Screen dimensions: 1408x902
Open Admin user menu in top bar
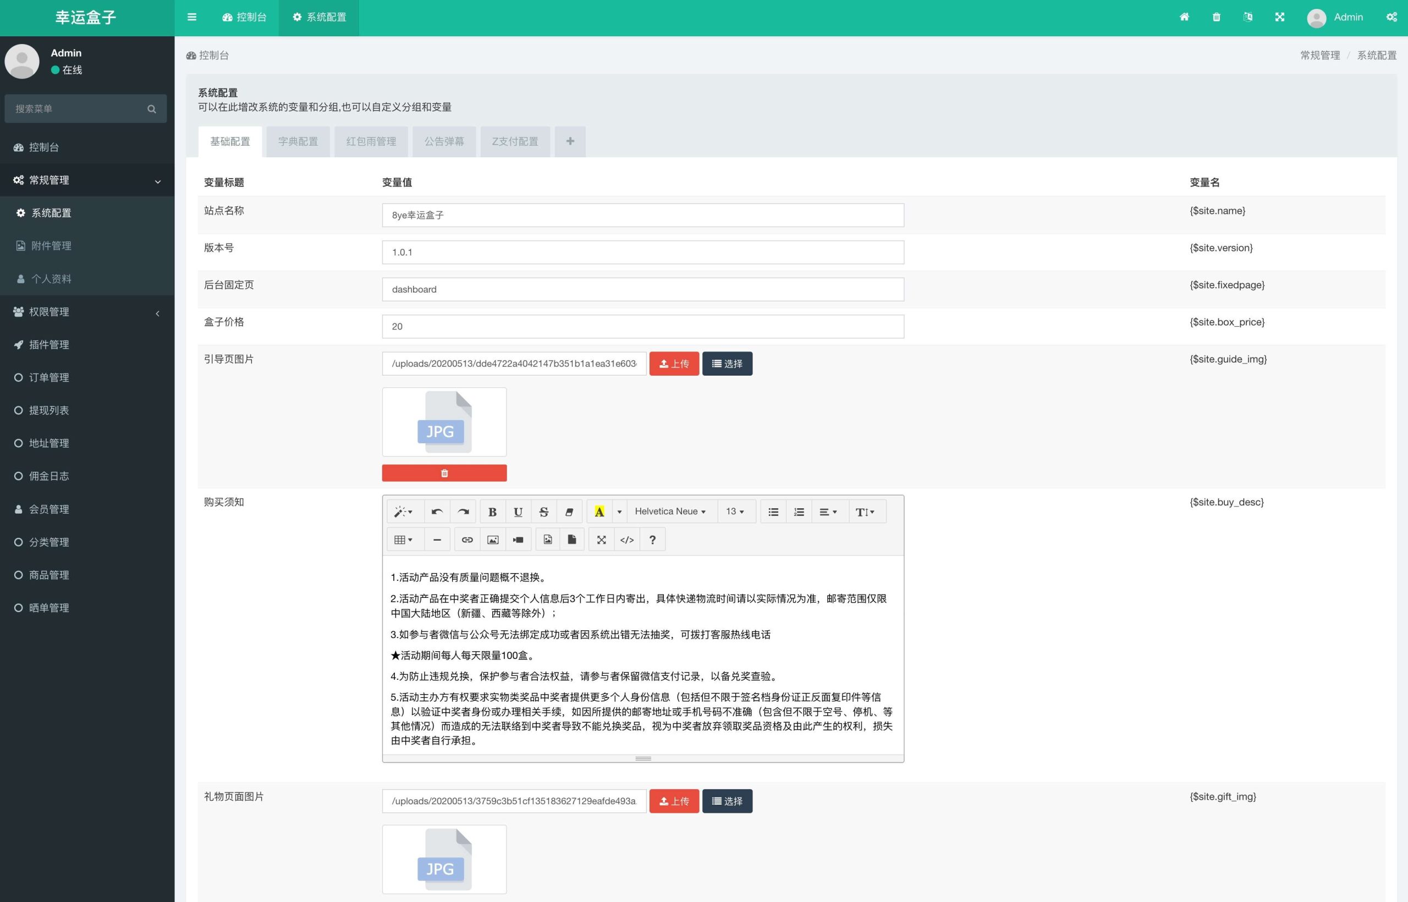(x=1335, y=17)
